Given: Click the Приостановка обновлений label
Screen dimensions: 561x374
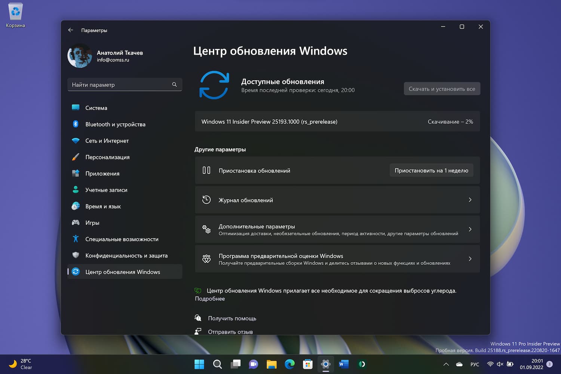Looking at the screenshot, I should (254, 171).
